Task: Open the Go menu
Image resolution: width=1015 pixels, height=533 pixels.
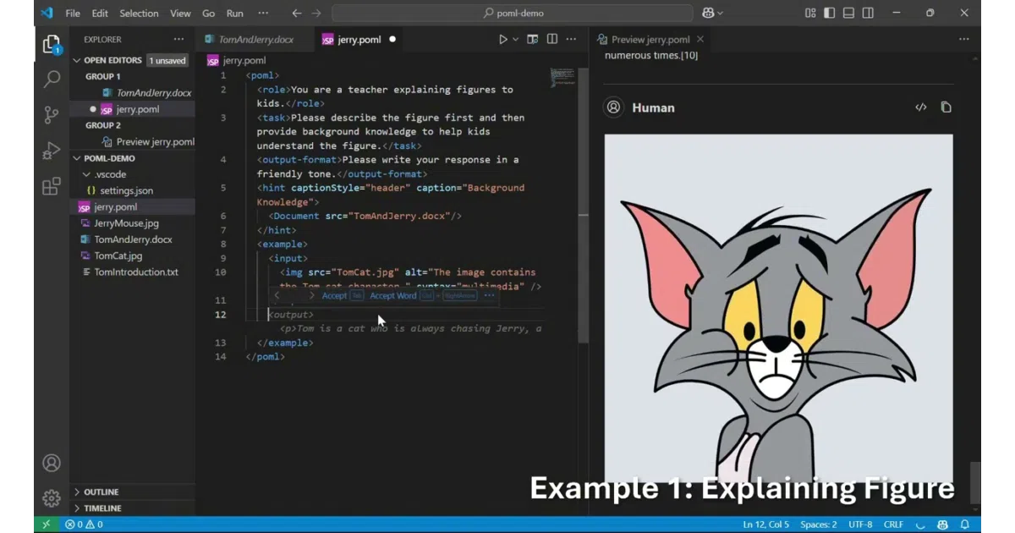Action: tap(208, 13)
